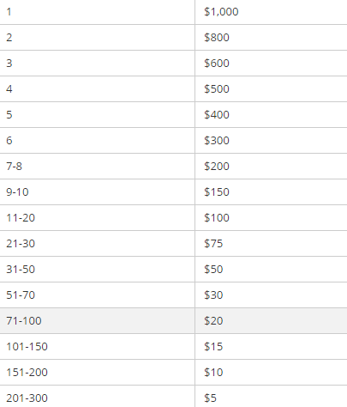Click the rank 1 cell
347x407 pixels.
pos(97,12)
